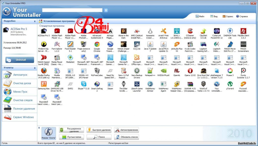The height and width of the screenshot is (146, 258).
Task: Choose K-Lite Codec Pack icon
Action: (190, 44)
